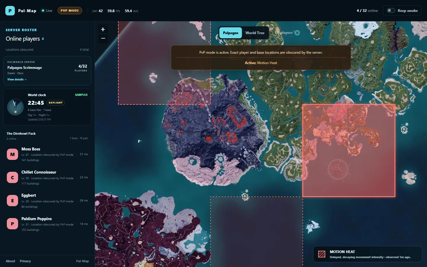Image resolution: width=427 pixels, height=267 pixels.
Task: Select the Chillet Connoisseur player name
Action: [39, 172]
